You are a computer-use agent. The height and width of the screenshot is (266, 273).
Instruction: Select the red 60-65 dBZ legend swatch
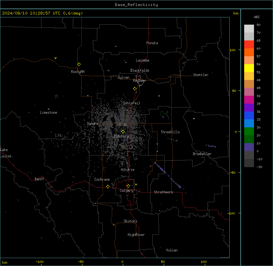point(249,44)
